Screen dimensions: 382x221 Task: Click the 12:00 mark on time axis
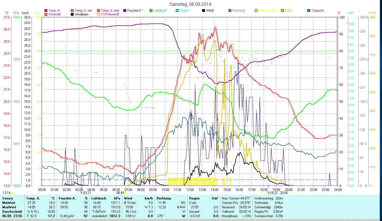pyautogui.click(x=190, y=190)
